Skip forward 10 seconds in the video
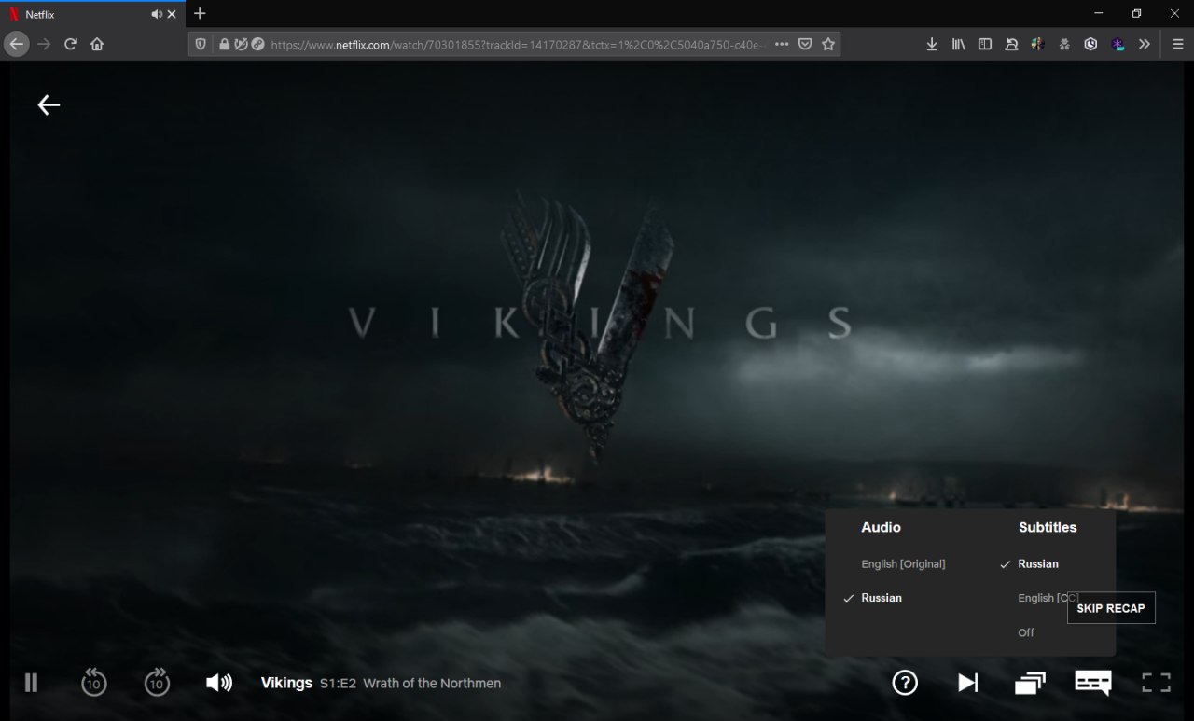Screen dimensions: 1194x721 click(157, 682)
